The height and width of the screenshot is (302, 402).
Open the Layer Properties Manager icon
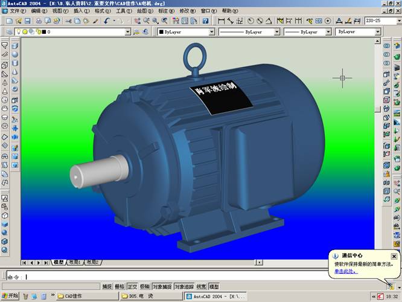coord(10,32)
